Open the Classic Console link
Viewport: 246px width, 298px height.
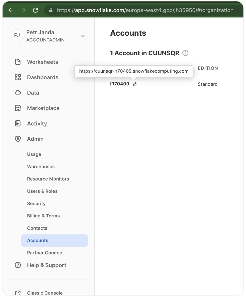pyautogui.click(x=45, y=293)
